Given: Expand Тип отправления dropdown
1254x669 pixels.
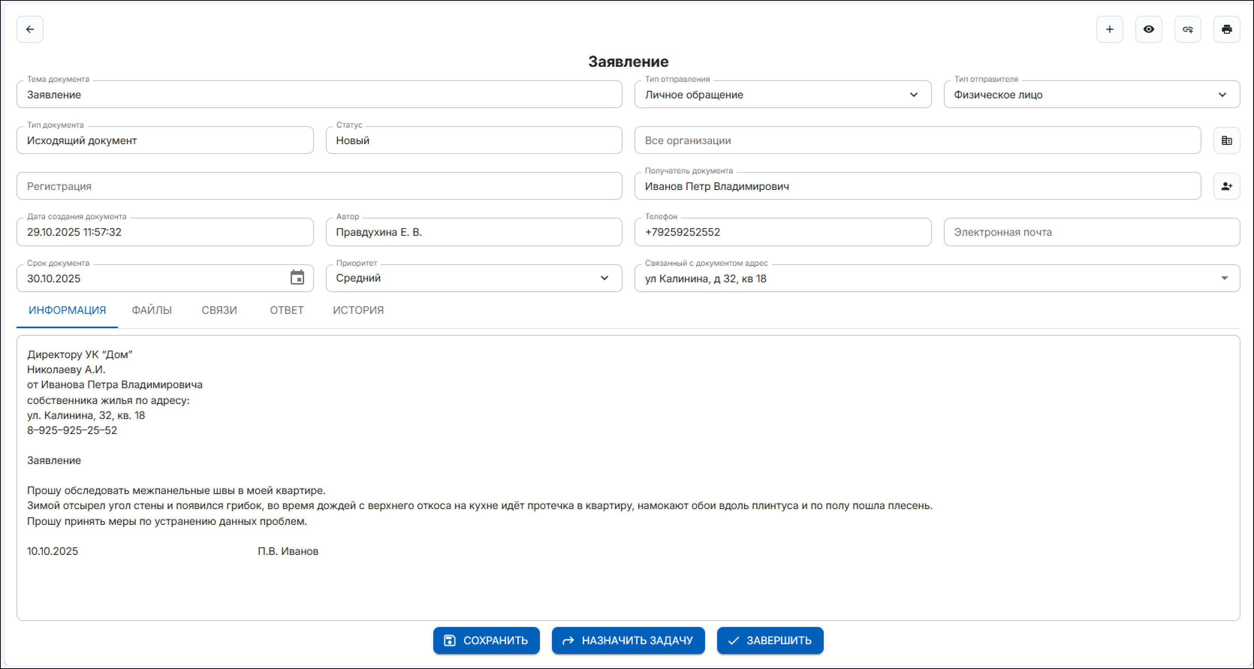Looking at the screenshot, I should pyautogui.click(x=913, y=95).
